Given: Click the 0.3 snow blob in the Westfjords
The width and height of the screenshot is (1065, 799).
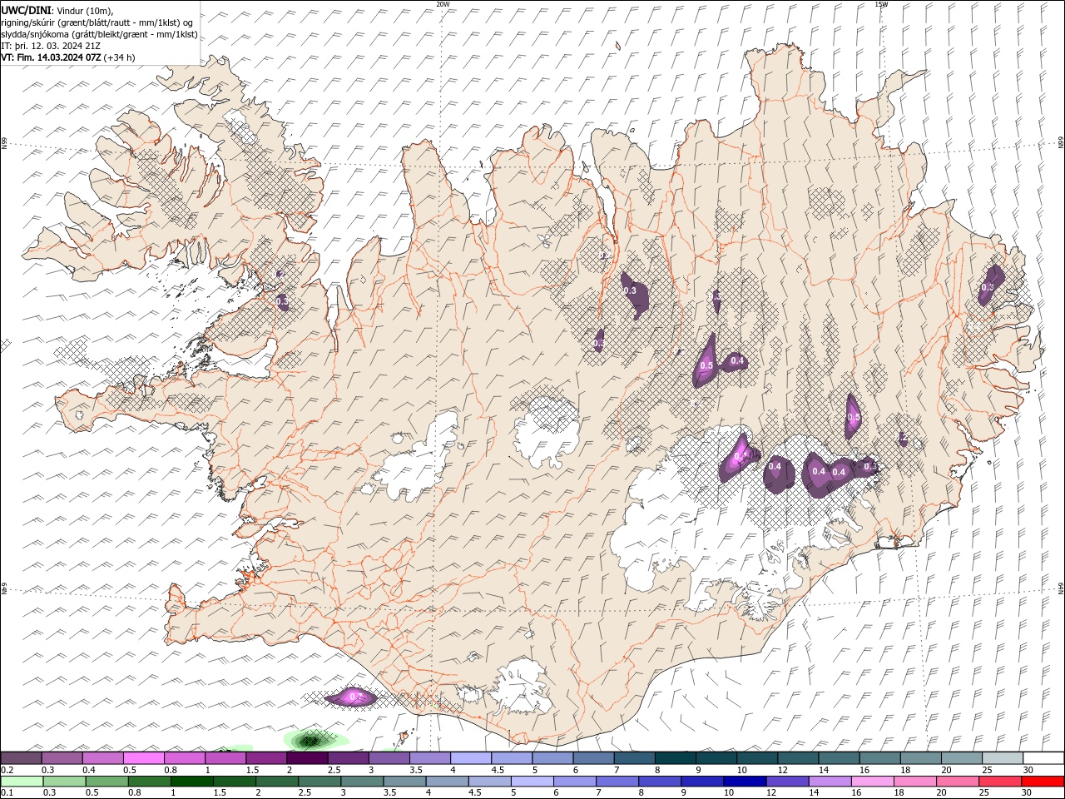Looking at the screenshot, I should pyautogui.click(x=282, y=300).
